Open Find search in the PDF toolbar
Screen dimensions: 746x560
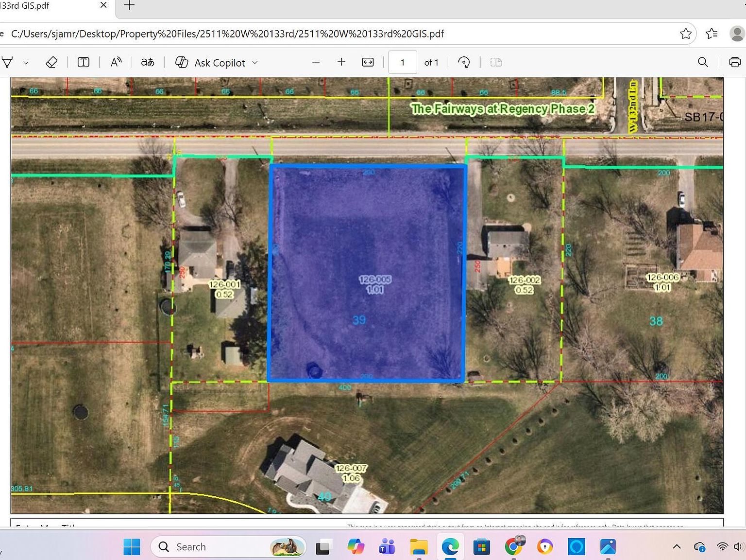tap(703, 62)
